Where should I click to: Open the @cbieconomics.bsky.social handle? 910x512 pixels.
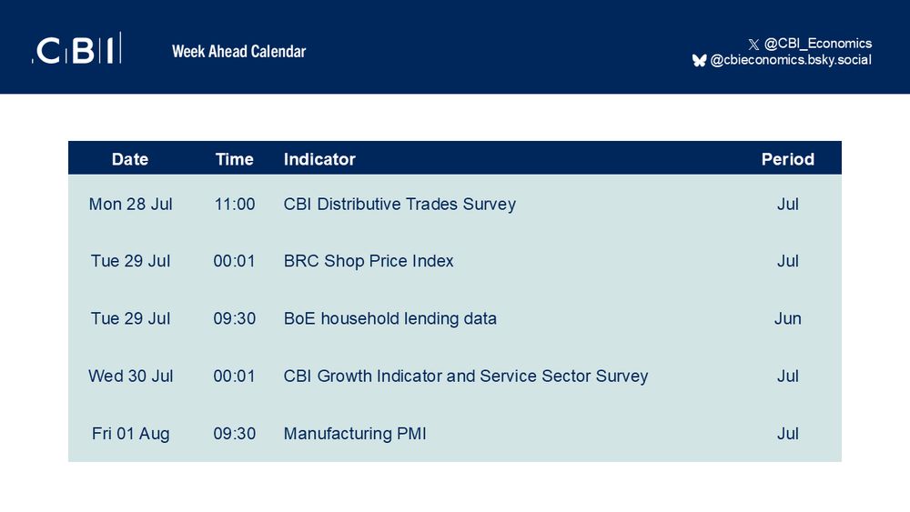pos(791,60)
